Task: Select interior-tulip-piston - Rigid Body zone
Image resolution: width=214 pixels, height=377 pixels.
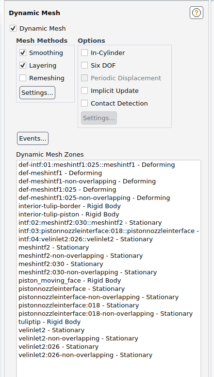Action: [x=69, y=215]
